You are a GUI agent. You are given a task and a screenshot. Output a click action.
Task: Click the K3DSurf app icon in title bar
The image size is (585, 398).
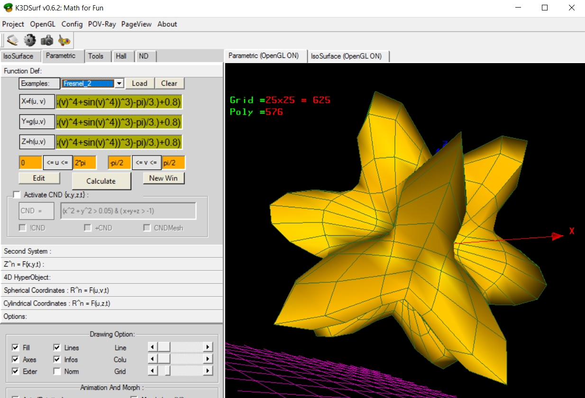click(8, 8)
